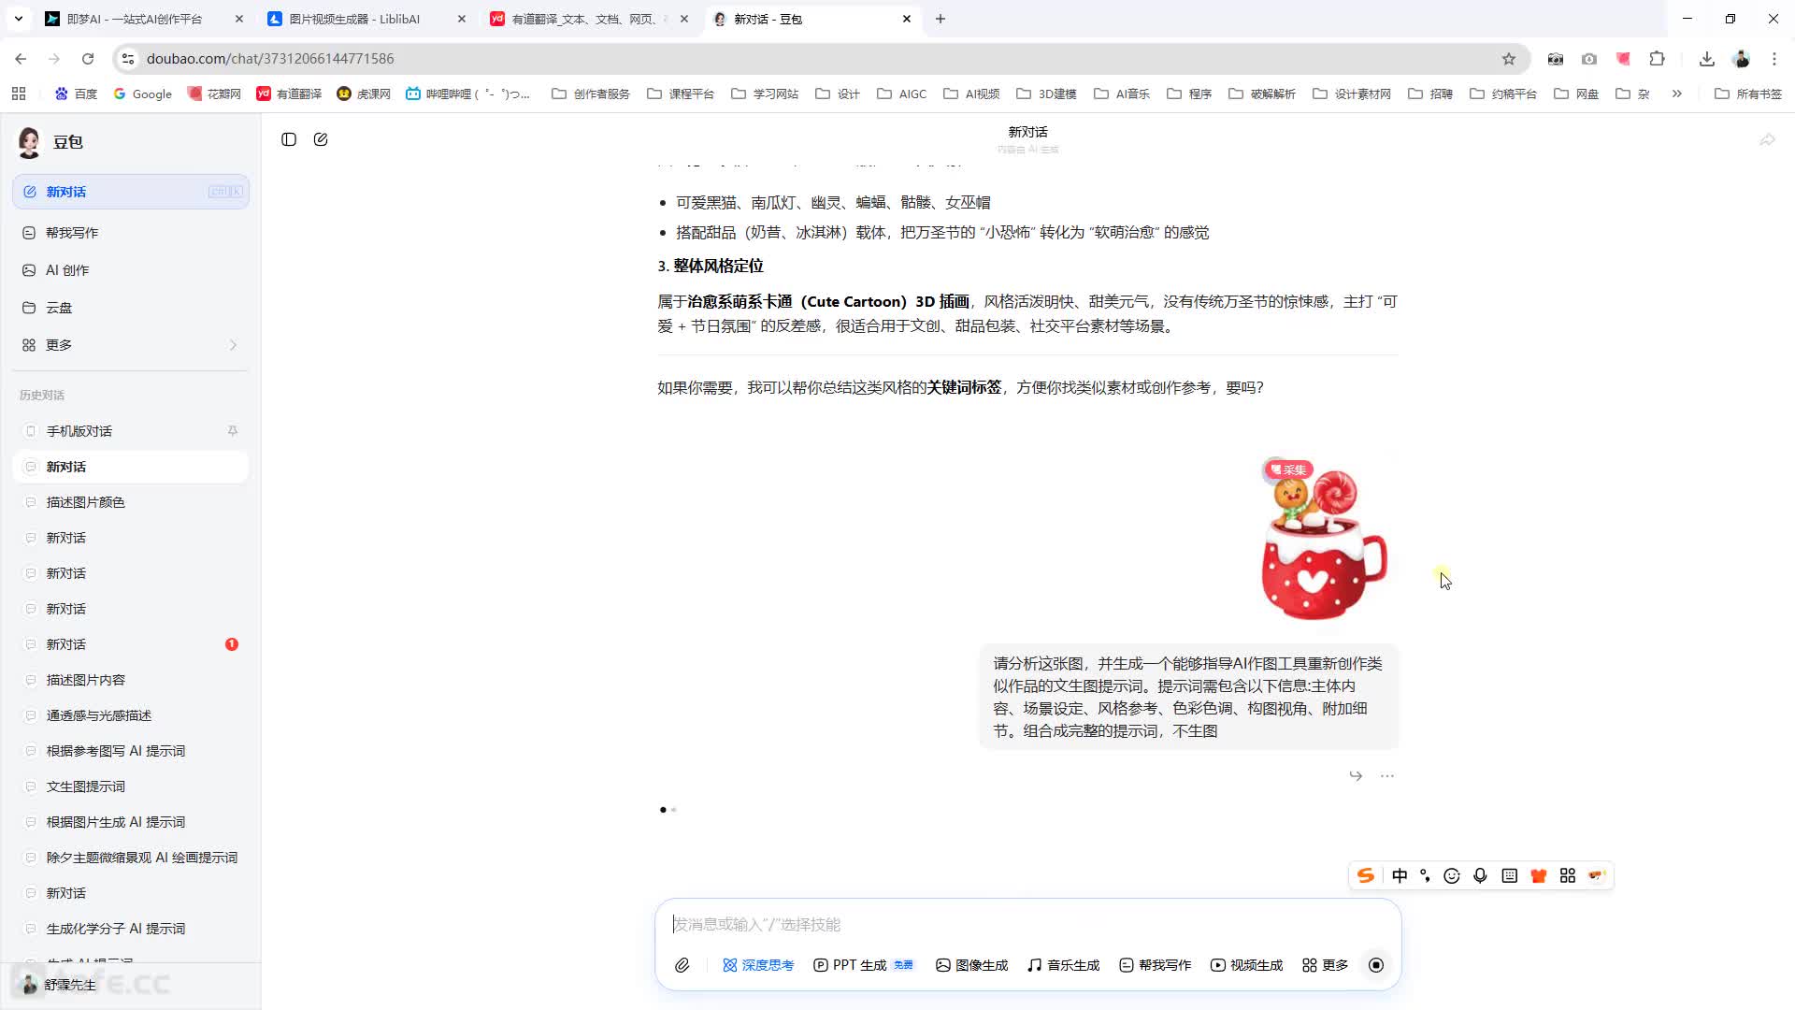
Task: Open the Chrome three-dot menu
Action: click(1774, 59)
